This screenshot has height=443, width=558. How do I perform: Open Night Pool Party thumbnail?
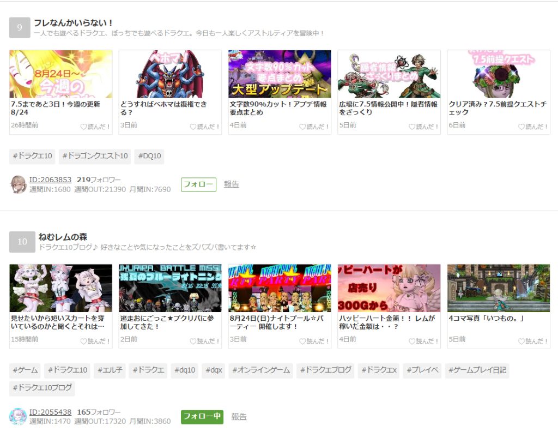pos(280,288)
